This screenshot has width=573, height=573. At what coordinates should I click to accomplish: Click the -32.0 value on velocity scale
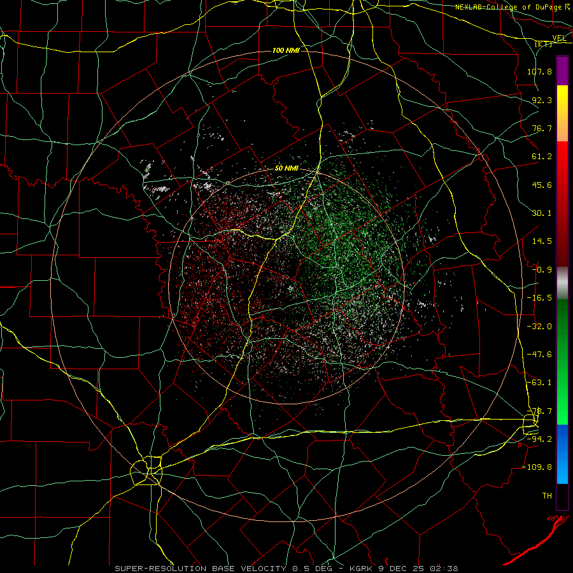(539, 327)
